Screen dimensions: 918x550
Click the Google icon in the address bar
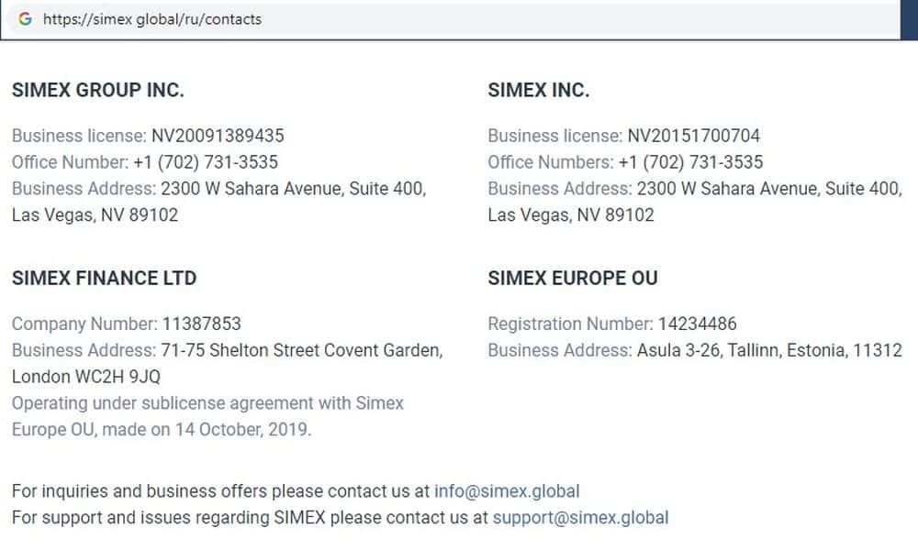(25, 19)
